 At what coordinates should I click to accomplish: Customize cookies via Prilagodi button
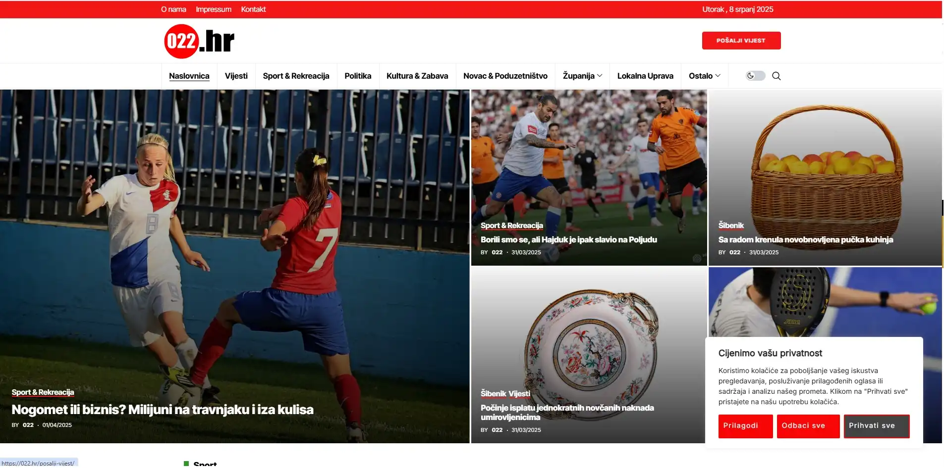tap(745, 426)
